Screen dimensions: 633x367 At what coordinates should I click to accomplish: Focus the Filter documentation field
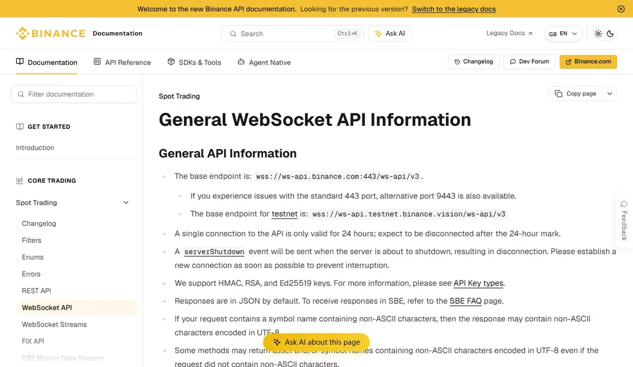point(74,94)
